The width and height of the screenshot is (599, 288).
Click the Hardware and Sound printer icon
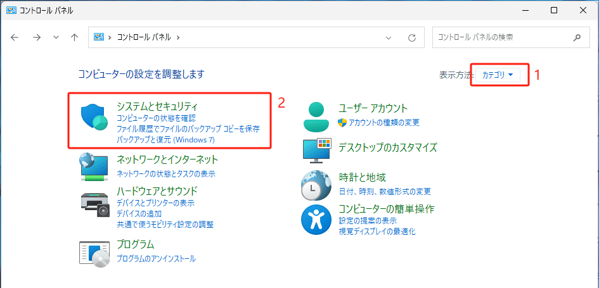[96, 205]
